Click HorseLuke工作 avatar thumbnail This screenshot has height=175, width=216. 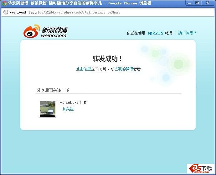(48, 109)
